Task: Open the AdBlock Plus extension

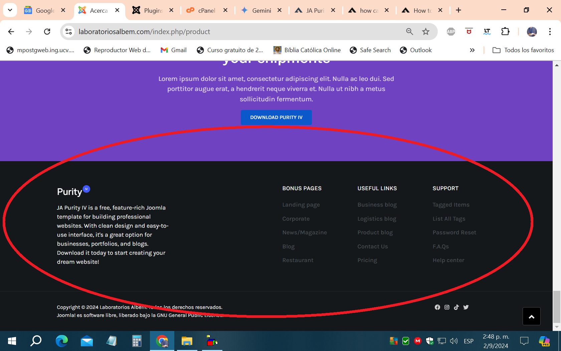Action: click(x=451, y=31)
